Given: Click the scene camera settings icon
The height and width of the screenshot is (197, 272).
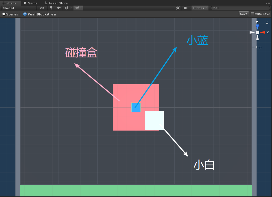Looking at the screenshot, I should click(185, 8).
